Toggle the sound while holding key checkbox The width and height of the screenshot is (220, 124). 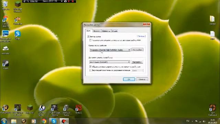(90, 70)
